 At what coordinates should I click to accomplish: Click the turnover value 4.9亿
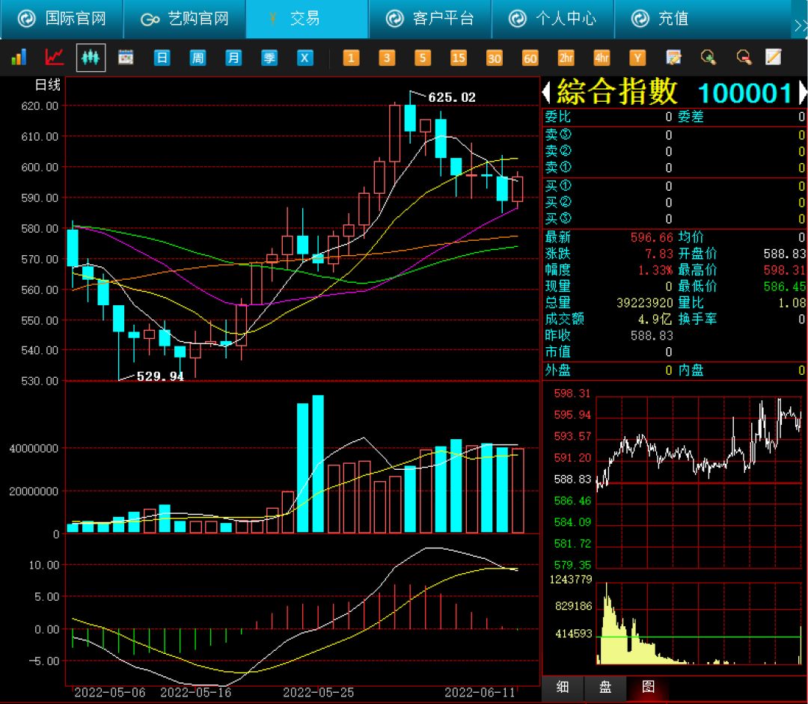click(x=655, y=319)
